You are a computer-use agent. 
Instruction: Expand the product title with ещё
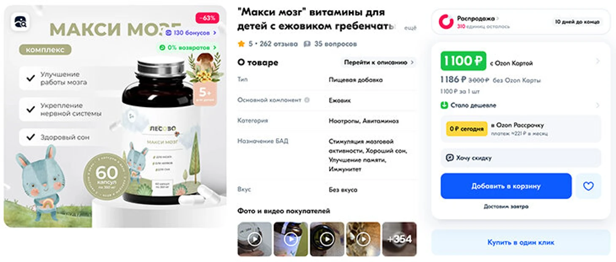[411, 28]
